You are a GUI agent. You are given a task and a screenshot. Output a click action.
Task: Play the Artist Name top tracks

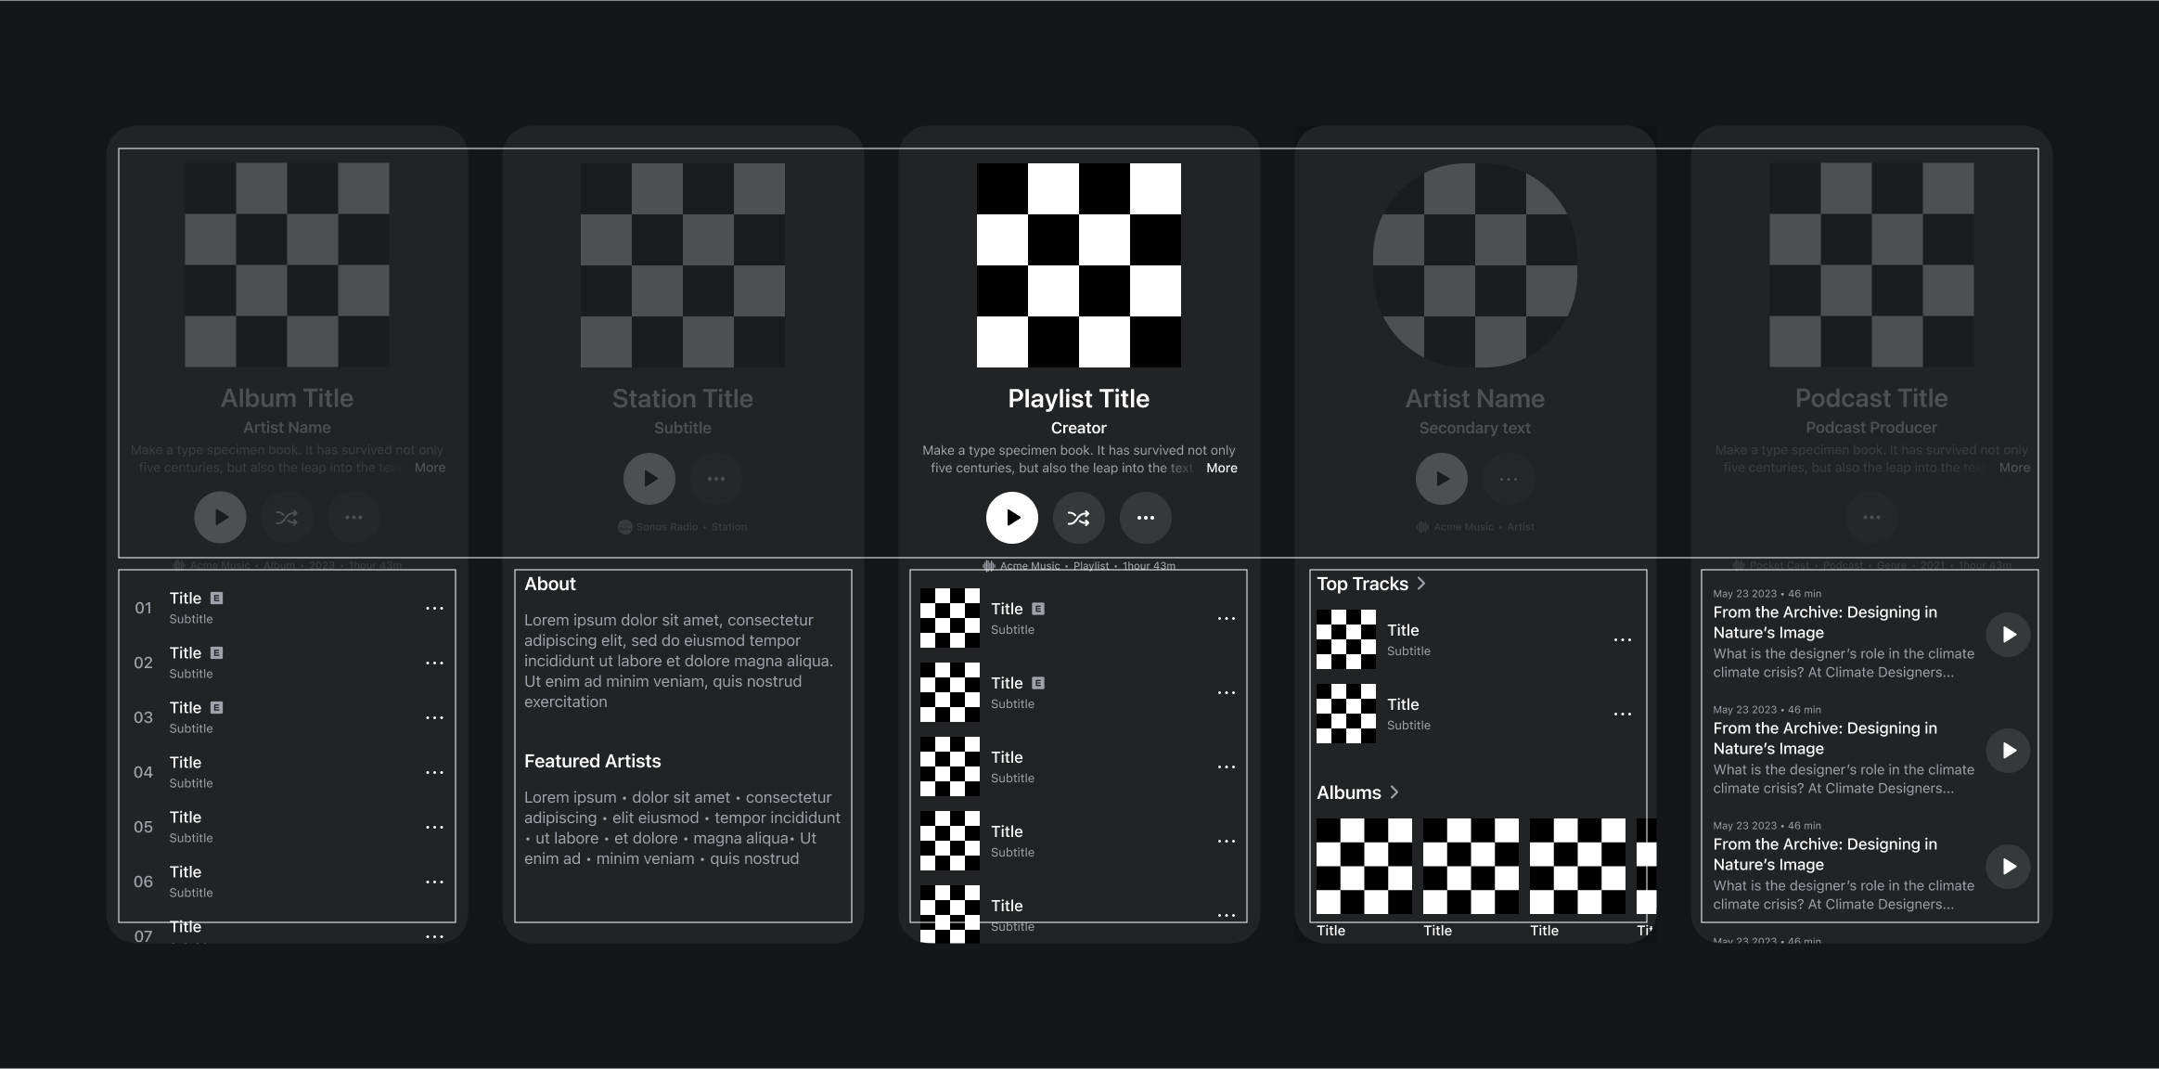click(1441, 479)
